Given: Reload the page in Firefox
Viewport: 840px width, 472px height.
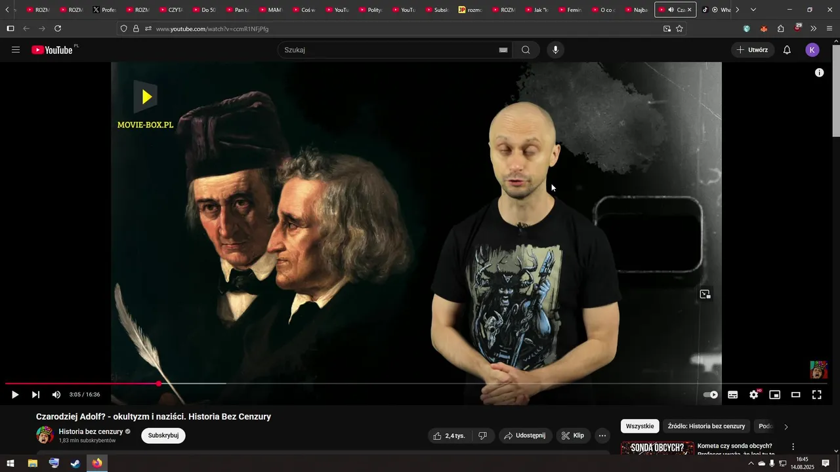Looking at the screenshot, I should pyautogui.click(x=58, y=29).
